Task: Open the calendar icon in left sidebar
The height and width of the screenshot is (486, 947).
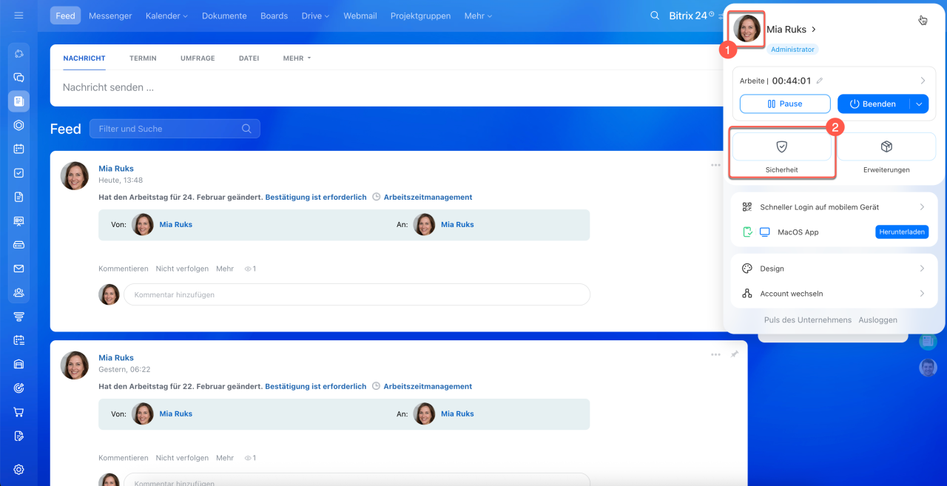Action: (18, 149)
